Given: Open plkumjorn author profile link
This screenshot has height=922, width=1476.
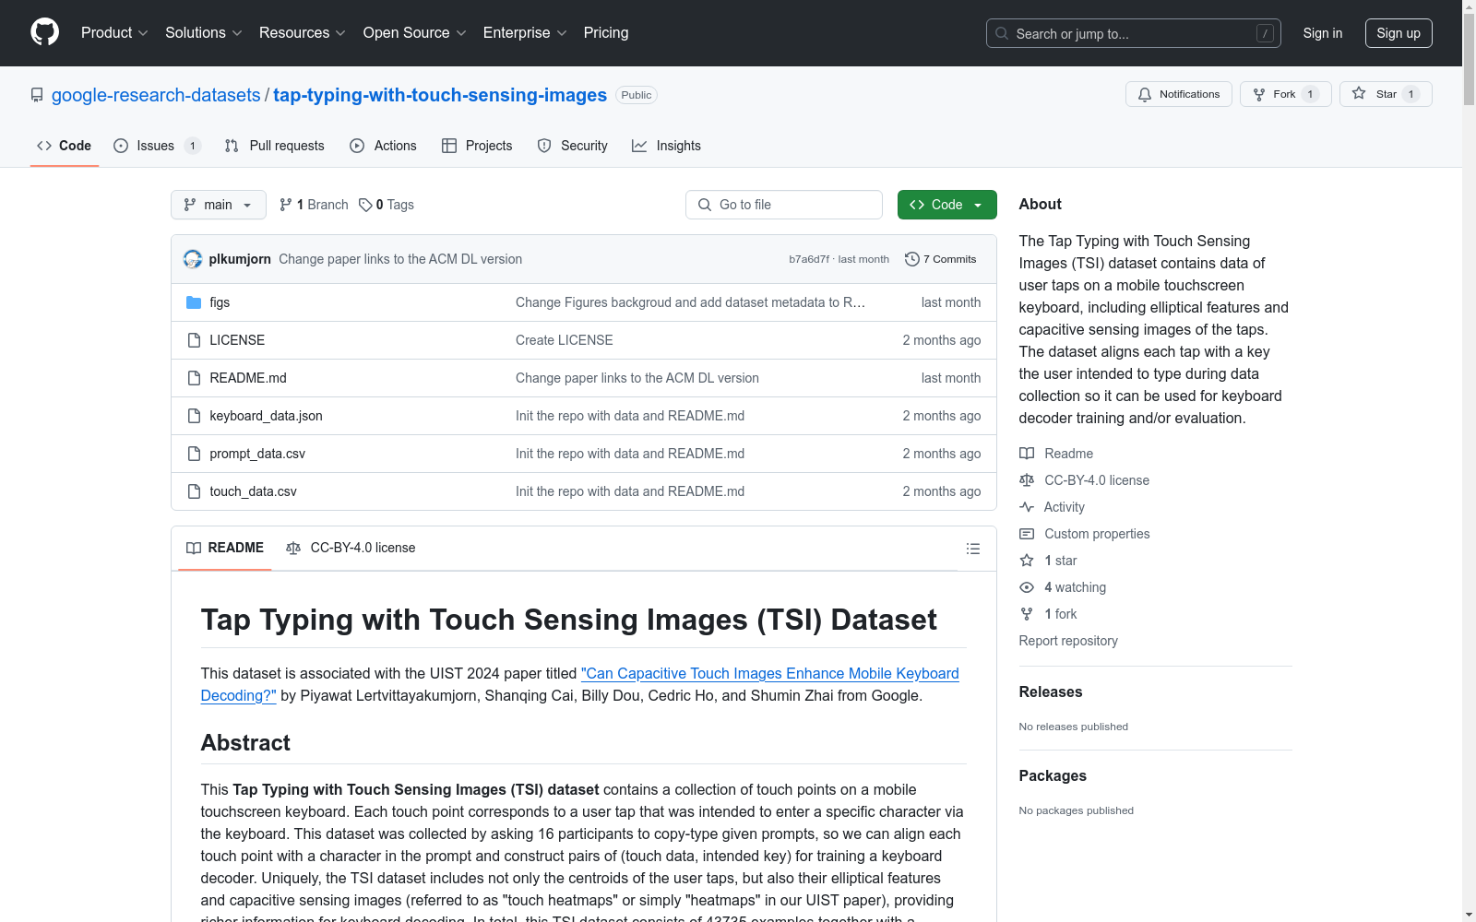Looking at the screenshot, I should coord(240,259).
